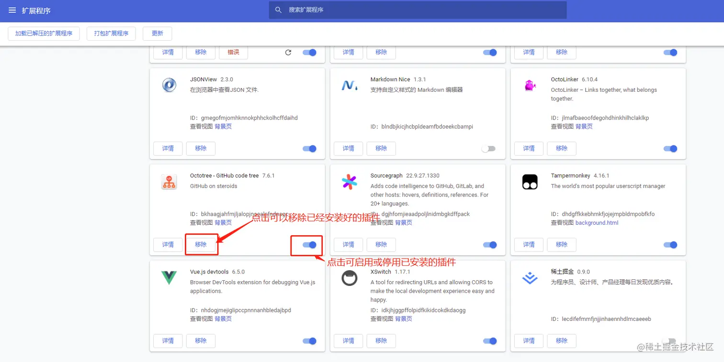Click the magnifier search icon
Image resolution: width=724 pixels, height=362 pixels.
(278, 10)
